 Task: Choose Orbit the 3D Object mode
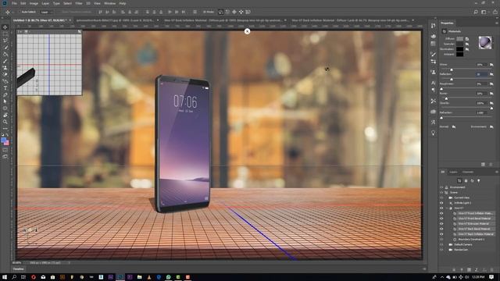[220, 12]
